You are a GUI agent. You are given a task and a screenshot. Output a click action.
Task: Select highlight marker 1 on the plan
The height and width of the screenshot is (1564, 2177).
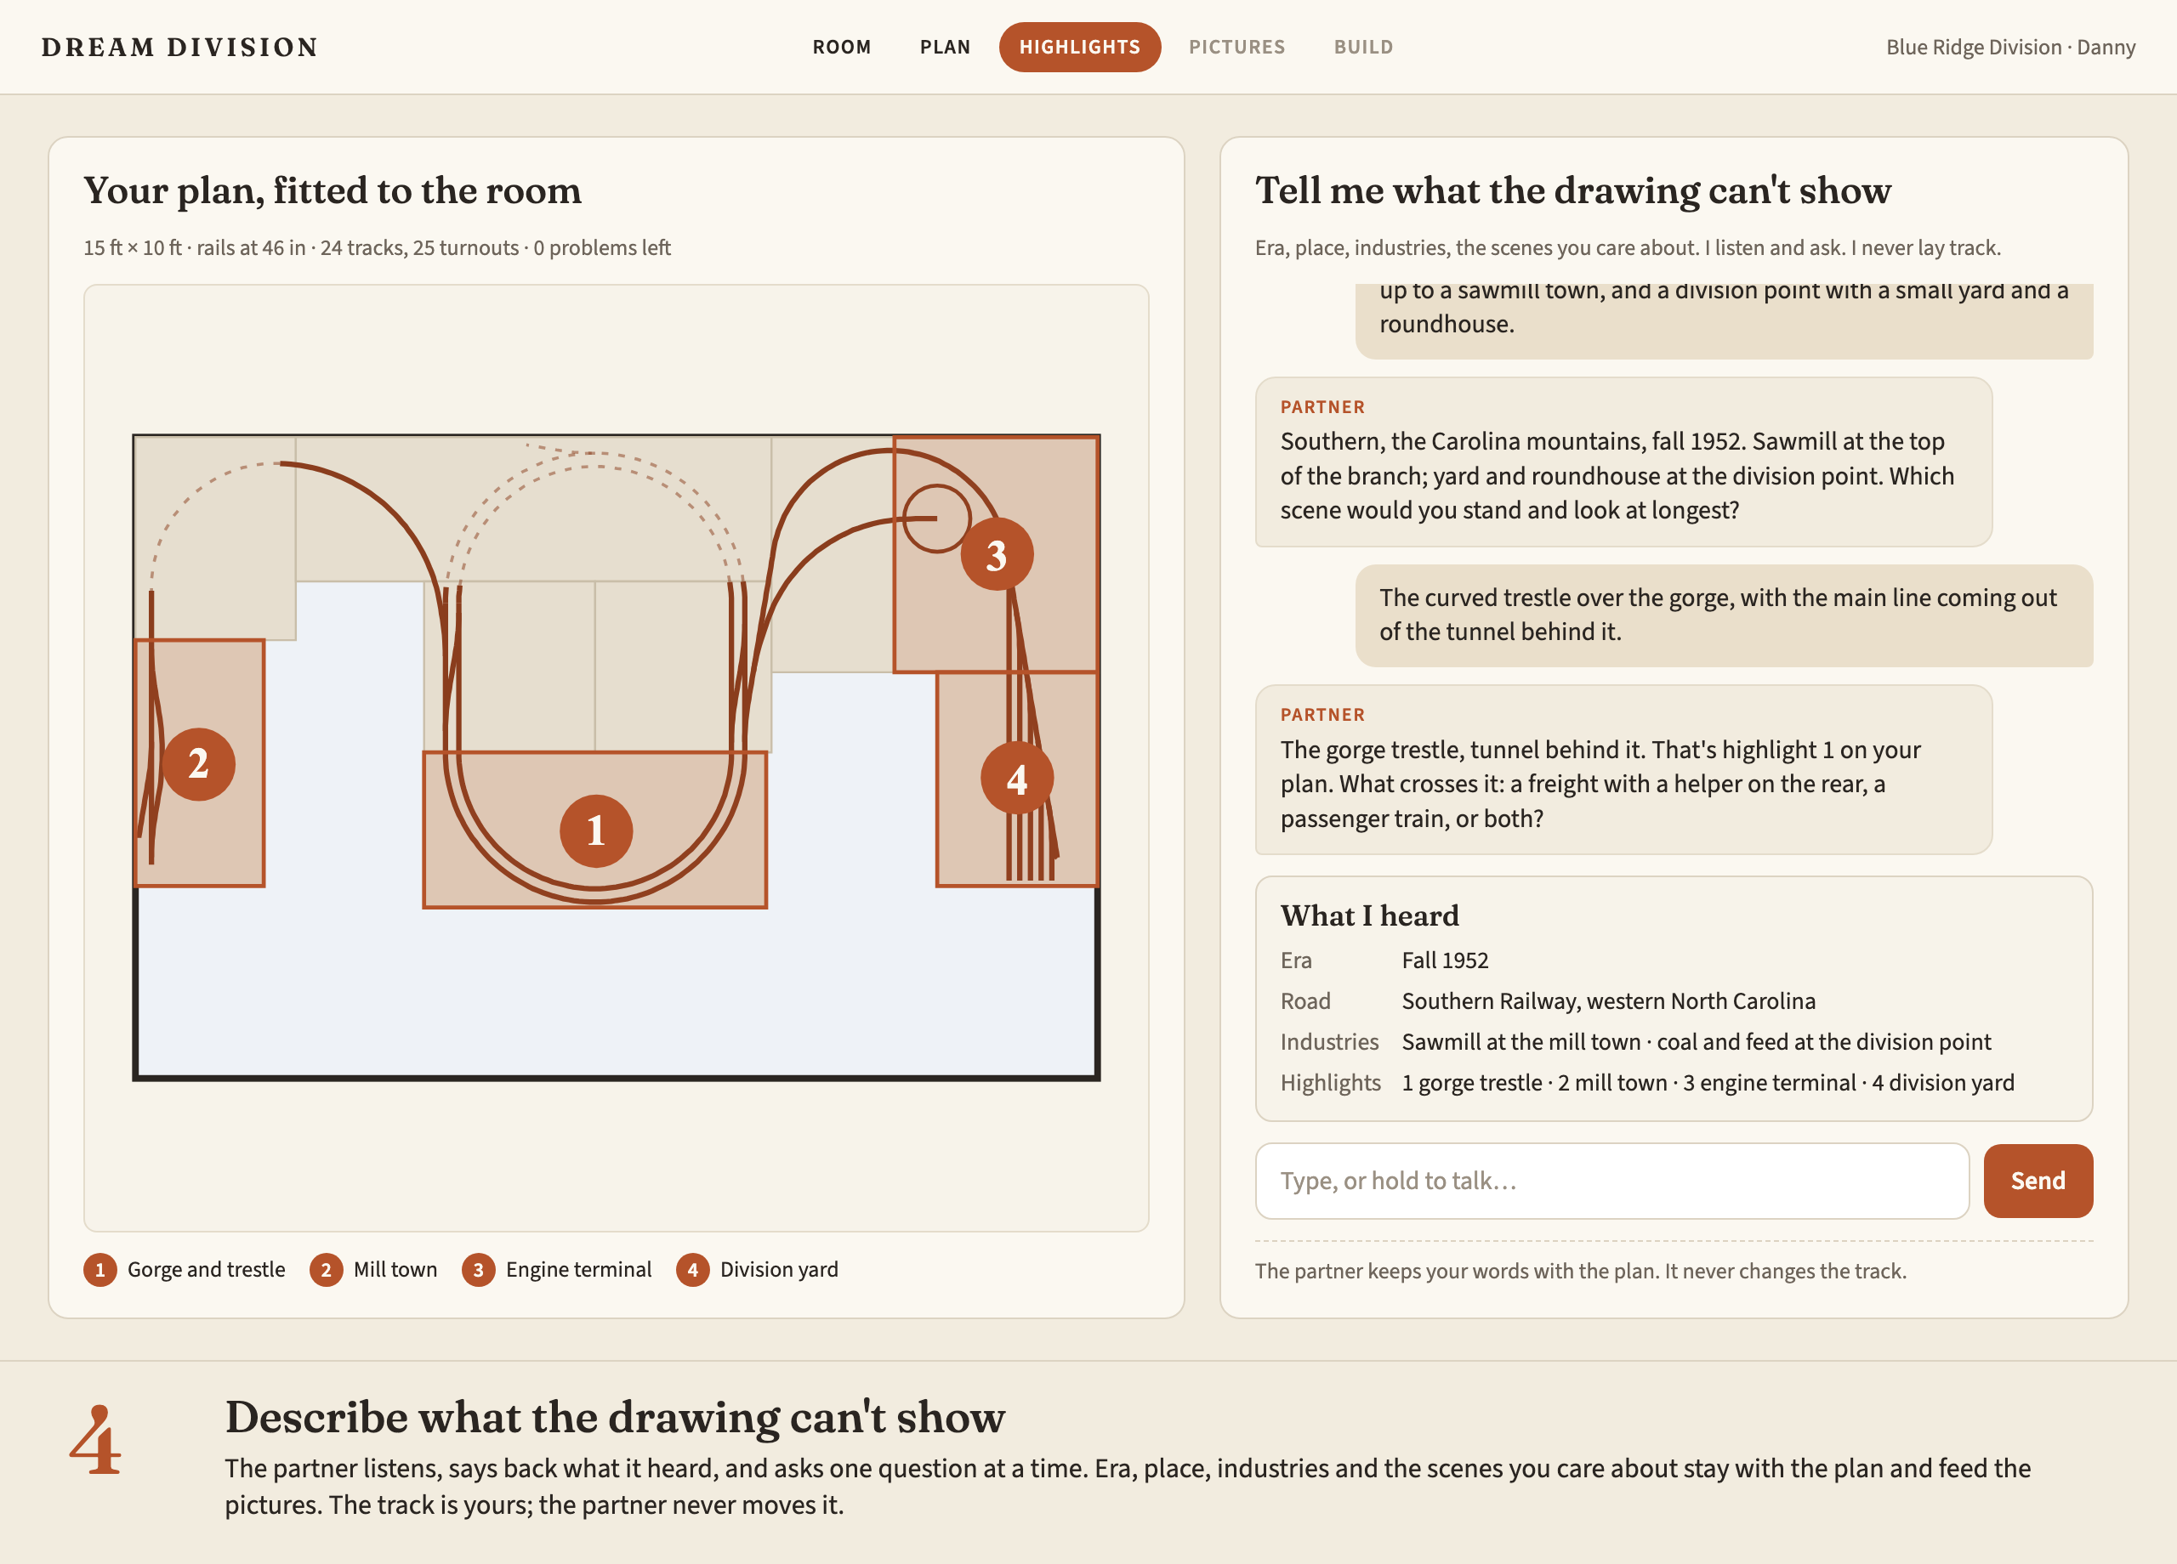point(596,831)
